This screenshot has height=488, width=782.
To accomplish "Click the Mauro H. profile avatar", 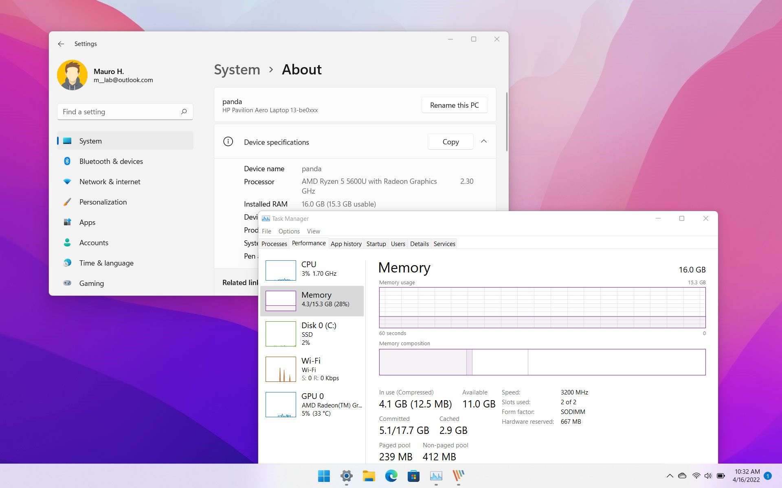I will coord(72,75).
